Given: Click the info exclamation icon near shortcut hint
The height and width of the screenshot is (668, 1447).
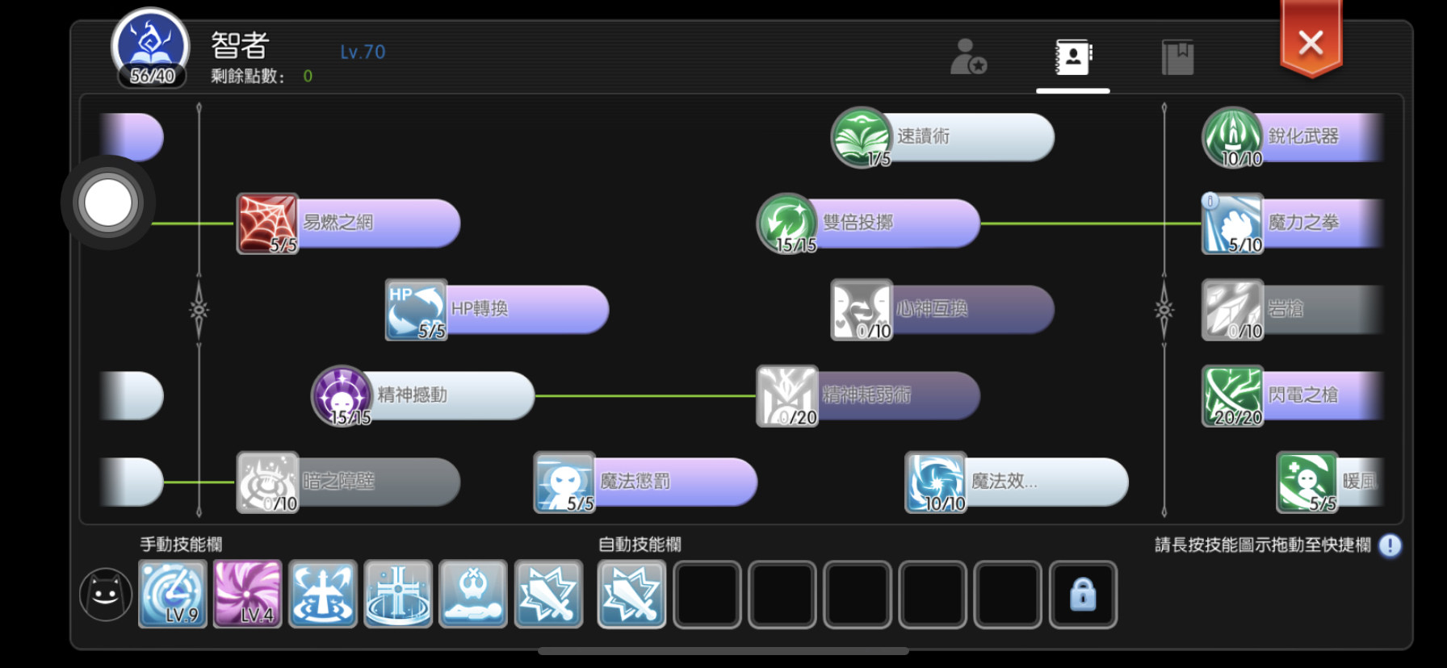Looking at the screenshot, I should point(1390,546).
